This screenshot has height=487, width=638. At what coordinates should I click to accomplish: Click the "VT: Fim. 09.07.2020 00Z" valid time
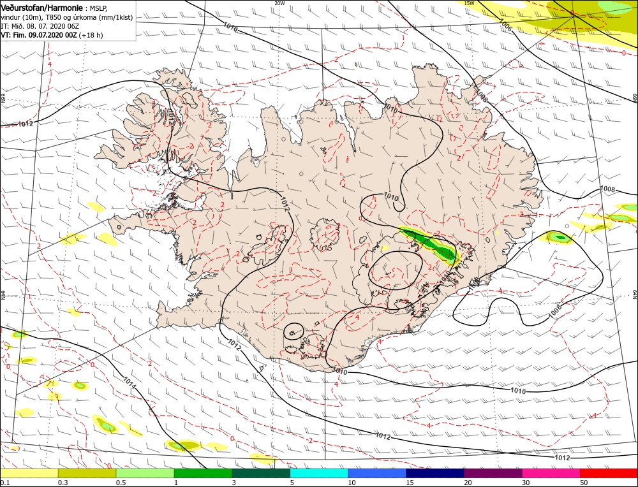coord(39,35)
